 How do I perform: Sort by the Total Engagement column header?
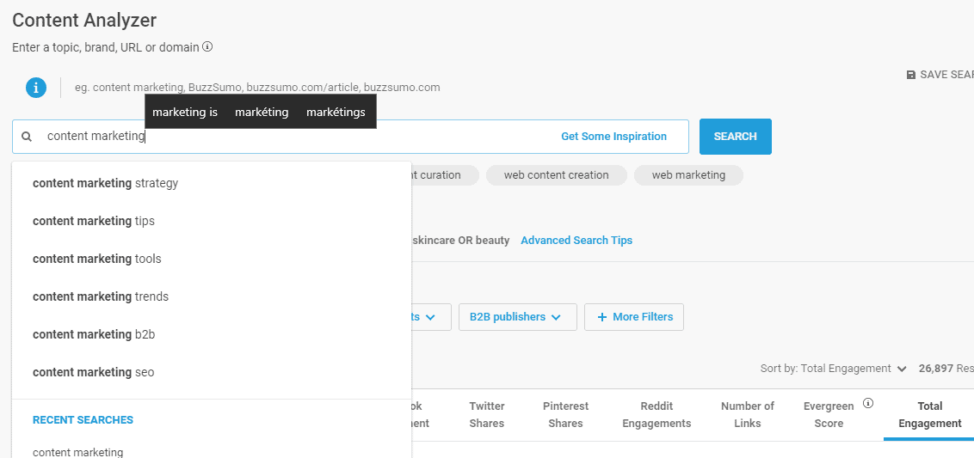(929, 414)
